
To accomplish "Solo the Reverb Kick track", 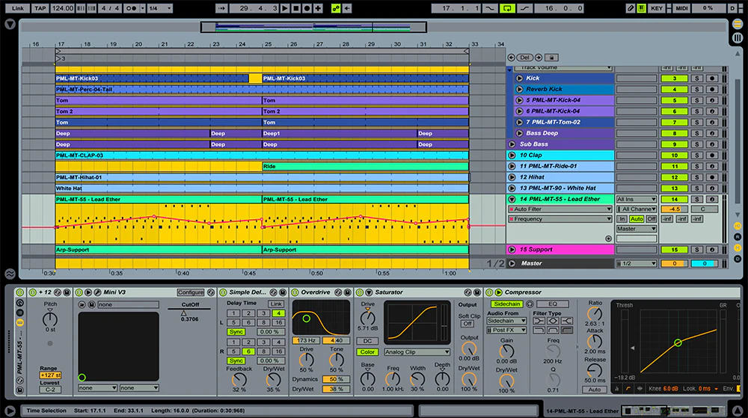I will coord(696,89).
